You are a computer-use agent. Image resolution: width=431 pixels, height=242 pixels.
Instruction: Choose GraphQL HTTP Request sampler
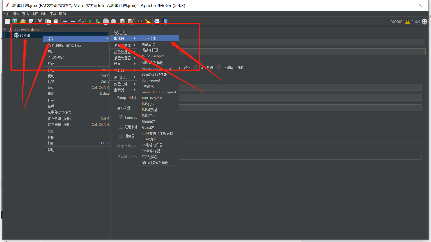(158, 92)
